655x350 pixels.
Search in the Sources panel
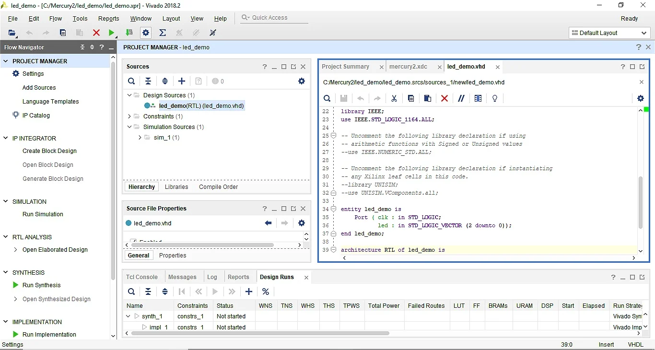(x=131, y=81)
